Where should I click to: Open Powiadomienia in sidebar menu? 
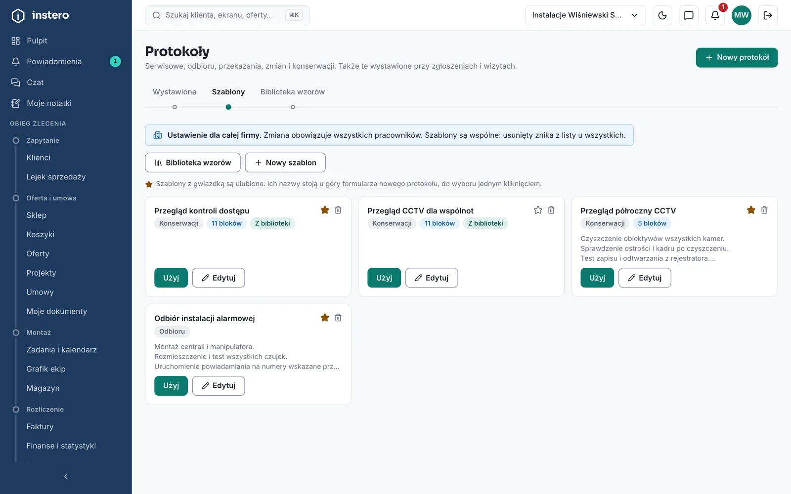coord(66,61)
